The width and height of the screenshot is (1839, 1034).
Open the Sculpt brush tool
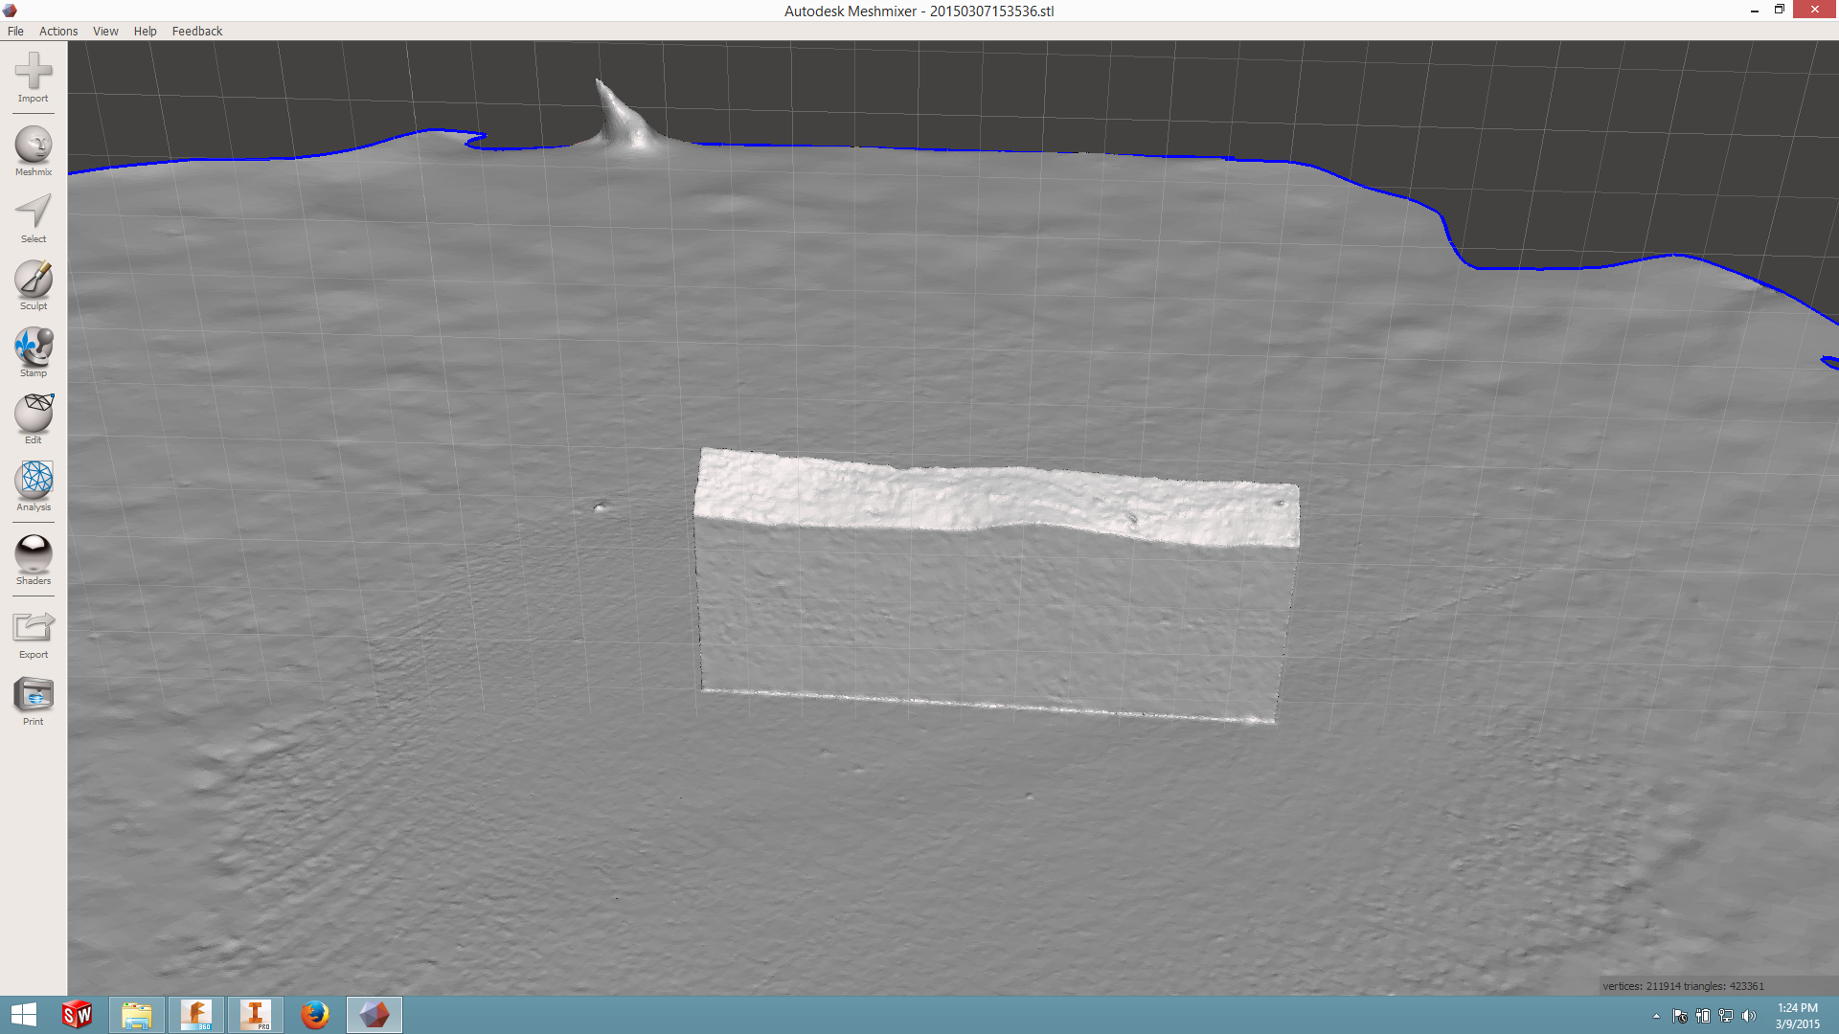34,284
